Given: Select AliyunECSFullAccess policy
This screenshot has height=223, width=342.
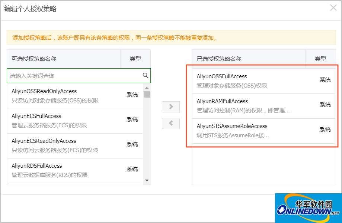Looking at the screenshot, I should pyautogui.click(x=36, y=116).
